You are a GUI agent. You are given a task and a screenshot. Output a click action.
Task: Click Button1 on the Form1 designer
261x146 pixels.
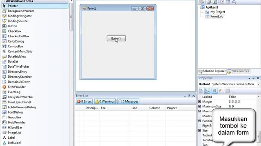[116, 39]
